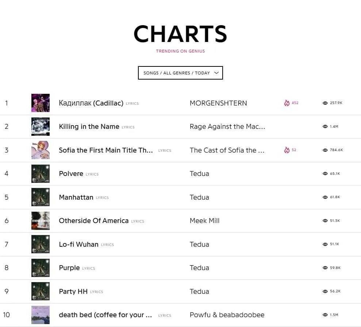Select the Purple song title
Viewport: 361px width, 327px height.
pos(69,268)
